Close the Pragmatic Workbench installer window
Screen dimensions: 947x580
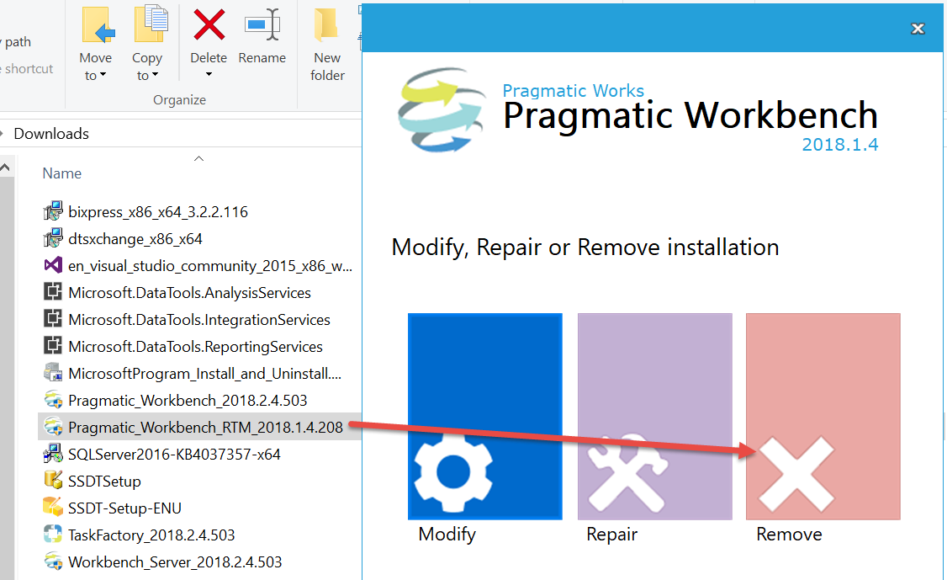(918, 29)
